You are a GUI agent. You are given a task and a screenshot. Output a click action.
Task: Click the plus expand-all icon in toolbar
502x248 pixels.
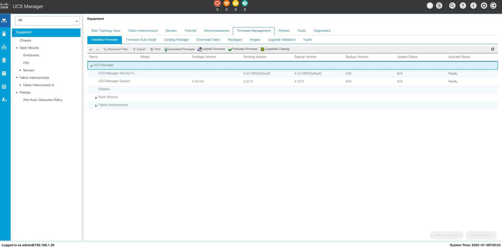[91, 50]
